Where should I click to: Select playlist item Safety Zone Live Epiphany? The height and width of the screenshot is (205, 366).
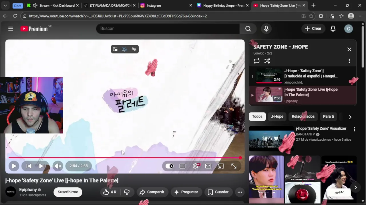[x=303, y=95]
